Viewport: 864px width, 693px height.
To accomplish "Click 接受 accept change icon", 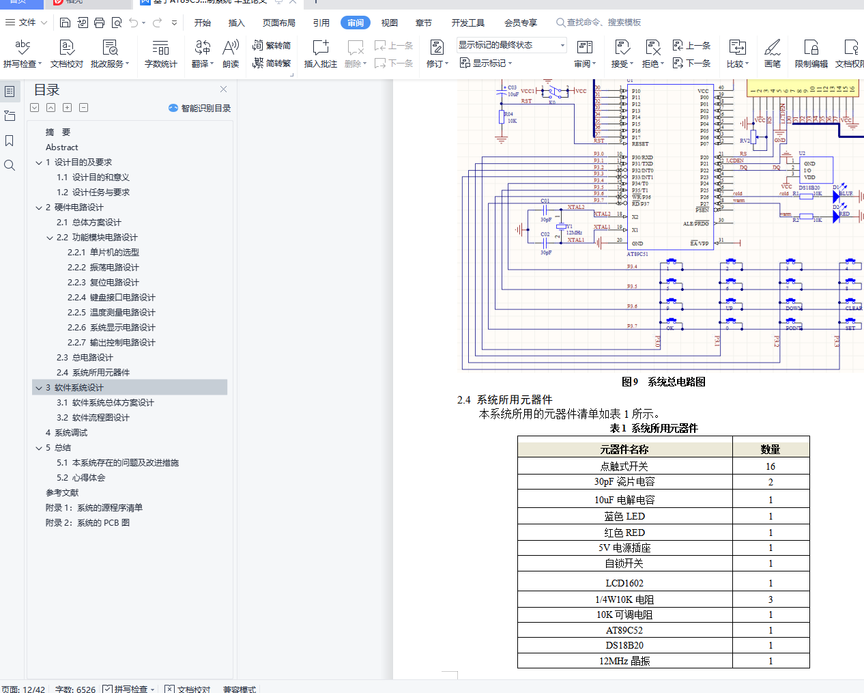I will [x=622, y=47].
